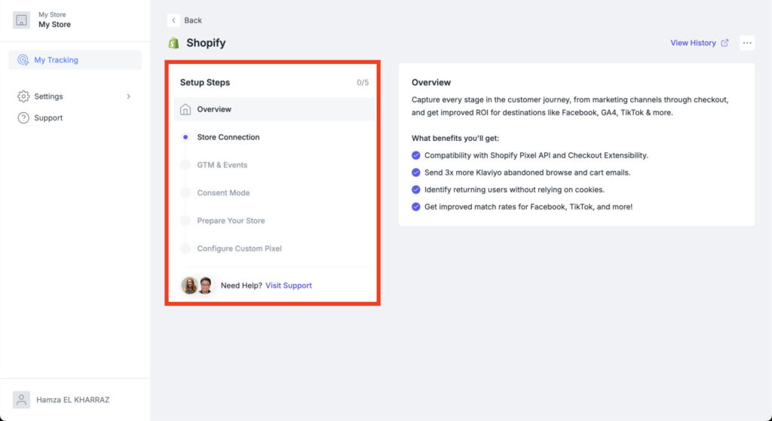This screenshot has width=772, height=421.
Task: Click the store building icon
Action: coord(21,20)
